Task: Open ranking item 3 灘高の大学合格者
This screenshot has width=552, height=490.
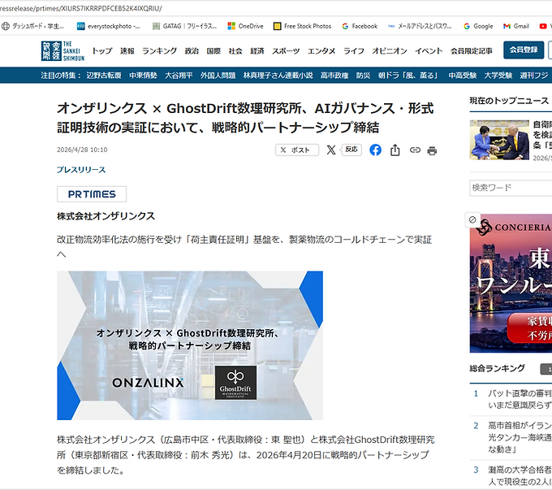Action: (x=520, y=475)
